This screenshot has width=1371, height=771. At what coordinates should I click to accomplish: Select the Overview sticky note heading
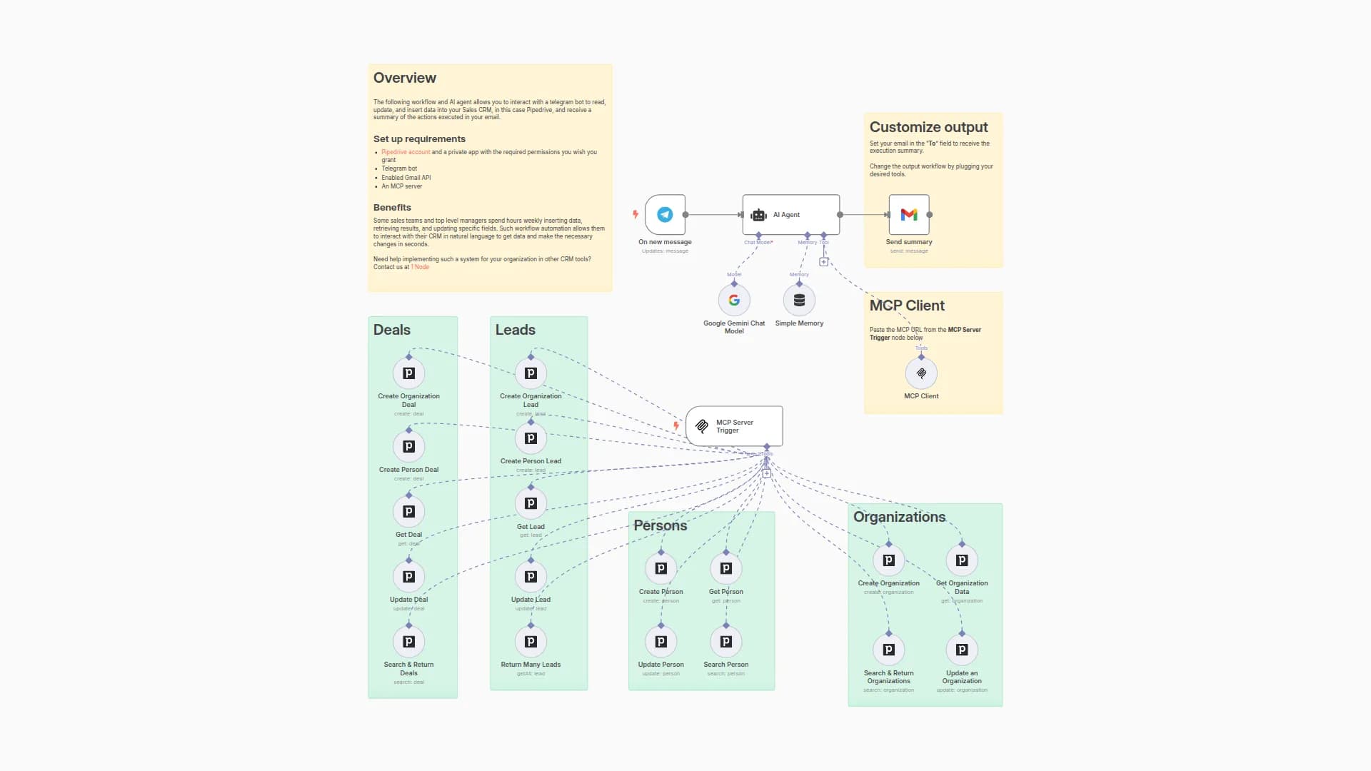click(x=404, y=78)
